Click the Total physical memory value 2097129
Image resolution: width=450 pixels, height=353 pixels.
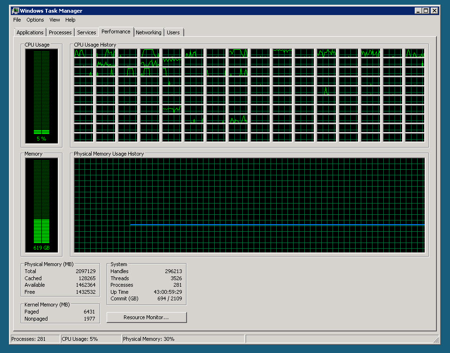(x=85, y=271)
